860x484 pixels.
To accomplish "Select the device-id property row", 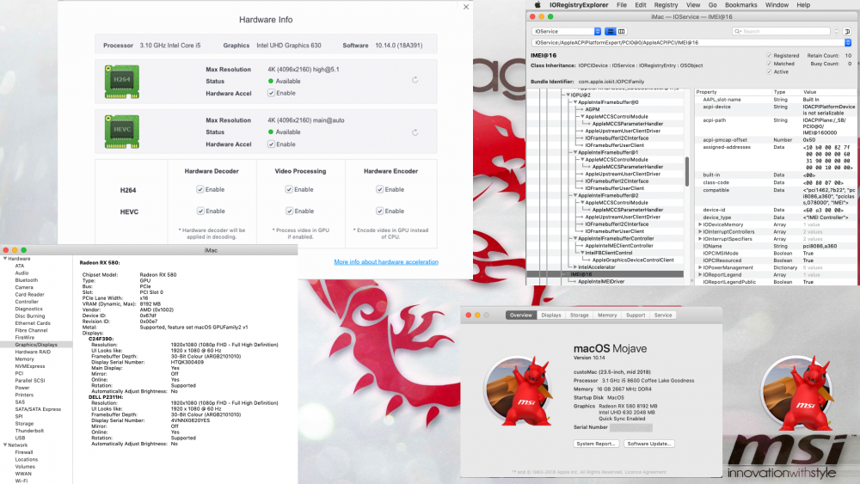I will 775,210.
